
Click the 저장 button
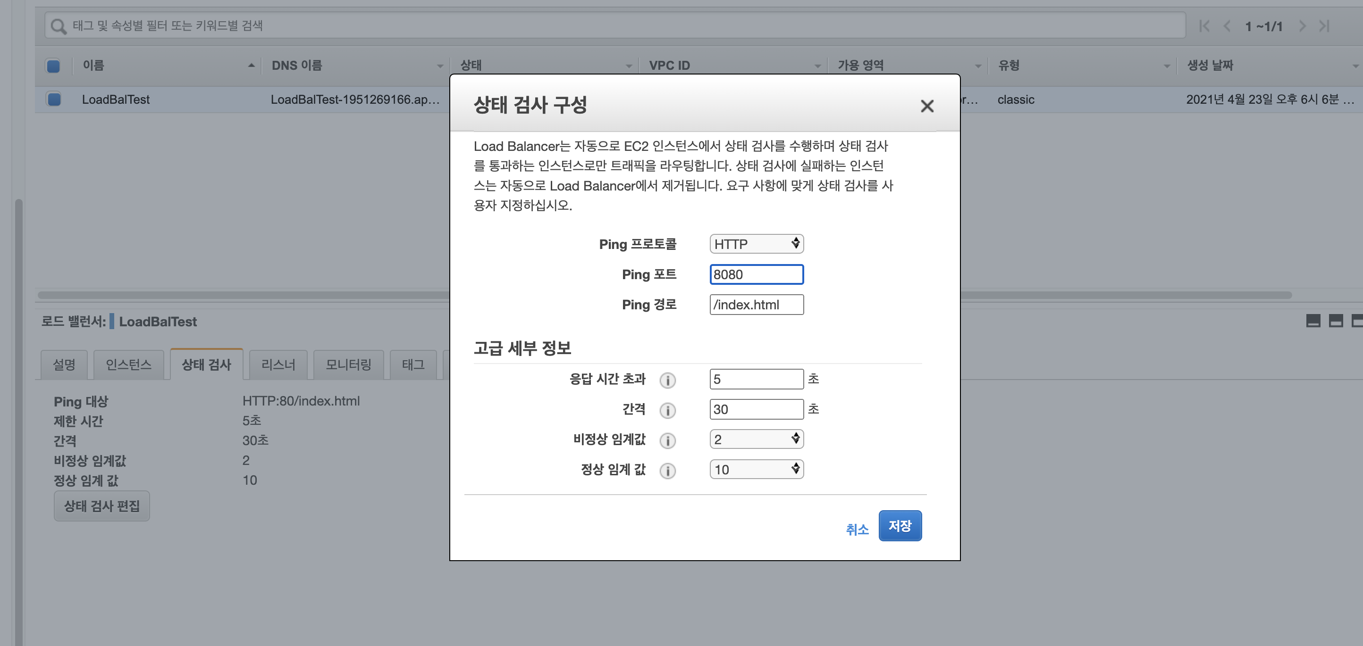coord(900,525)
